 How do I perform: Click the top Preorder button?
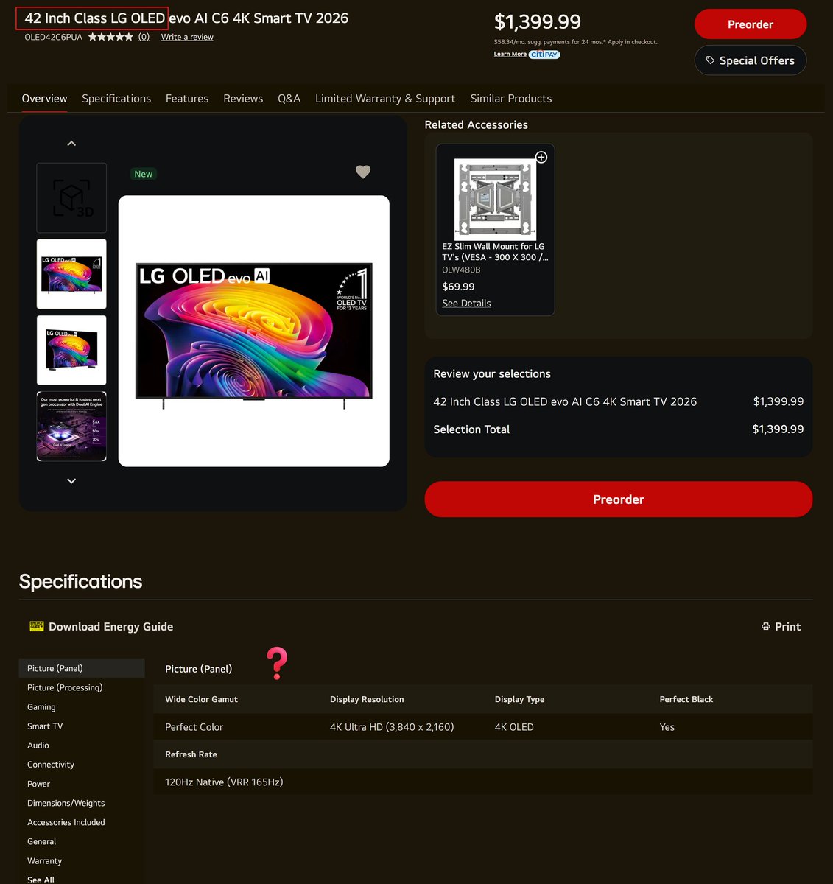pyautogui.click(x=751, y=24)
